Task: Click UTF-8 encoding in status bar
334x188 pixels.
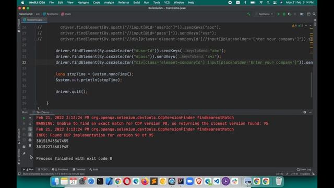Action: (x=294, y=174)
